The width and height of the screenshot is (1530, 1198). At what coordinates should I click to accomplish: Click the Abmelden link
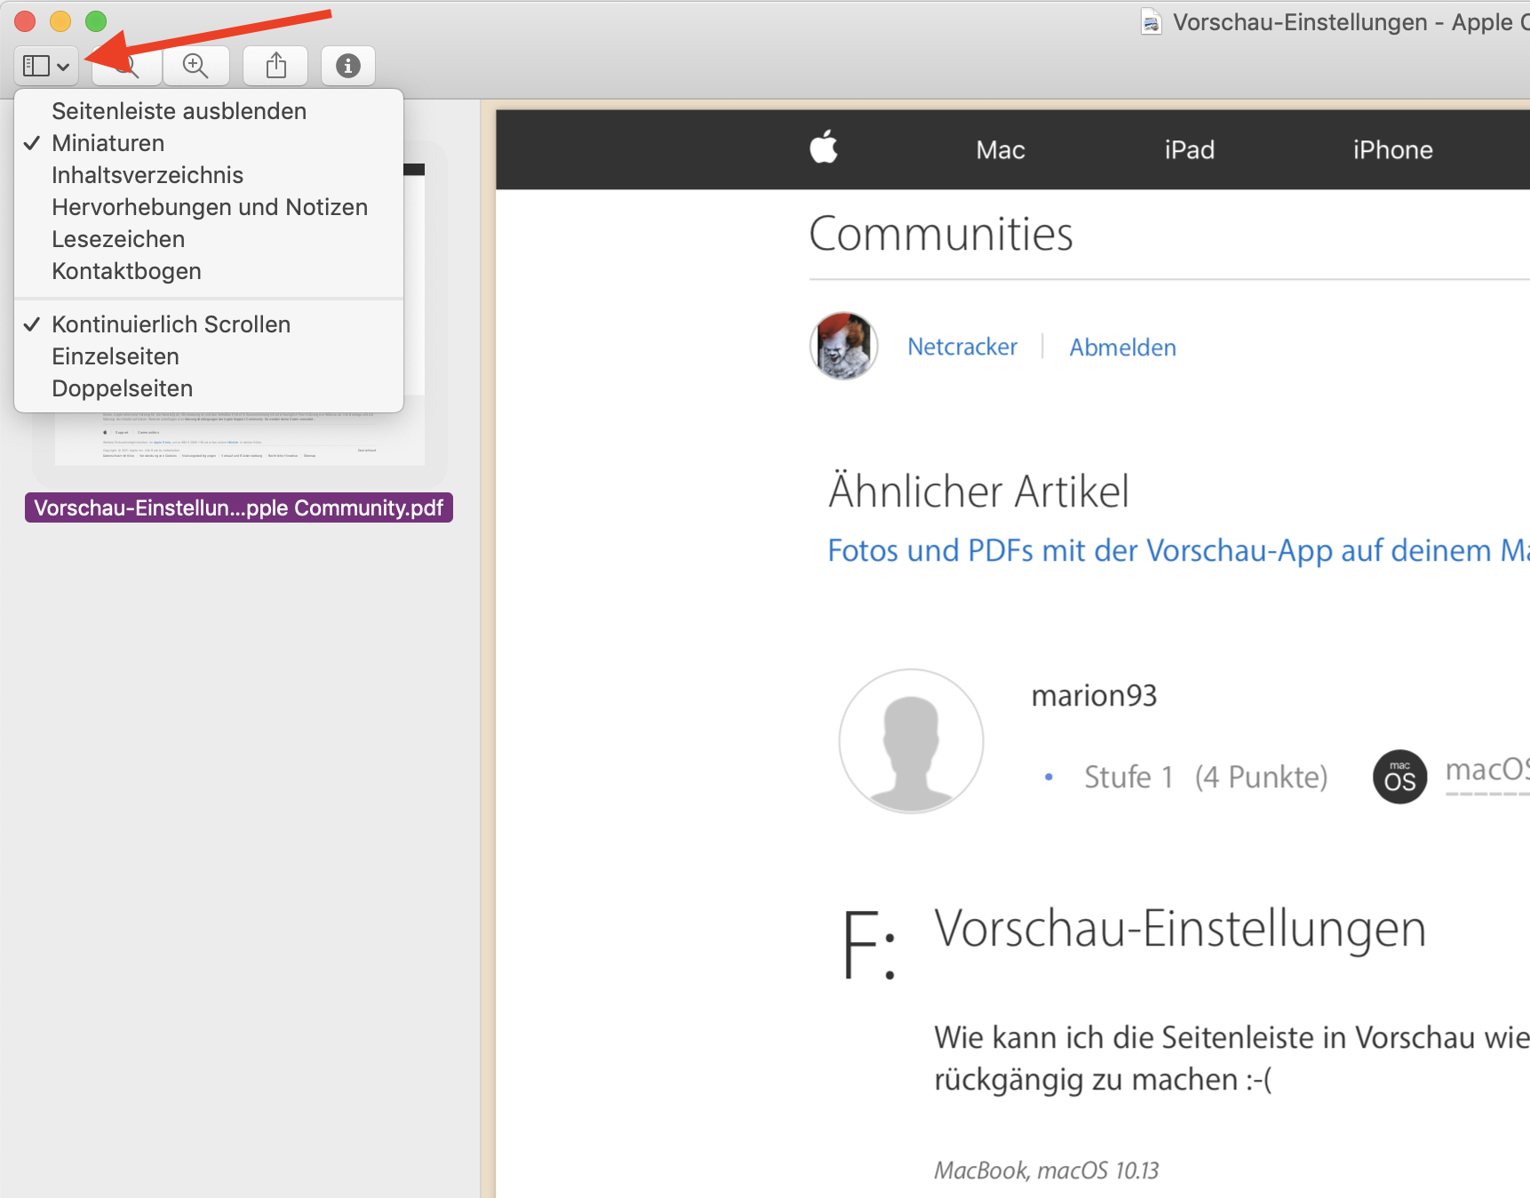pyautogui.click(x=1122, y=347)
